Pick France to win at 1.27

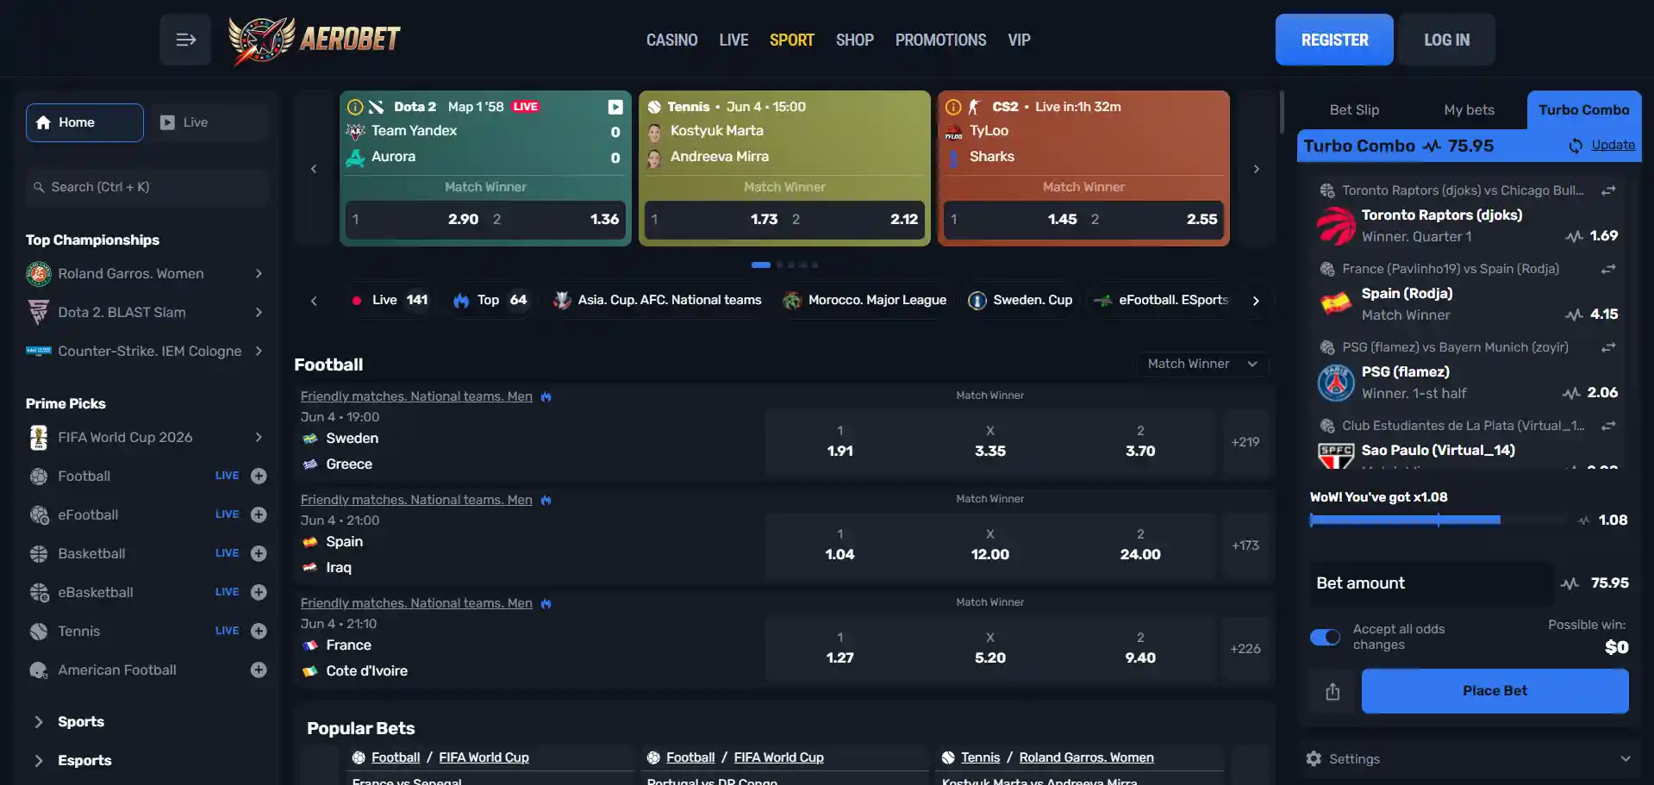point(840,648)
